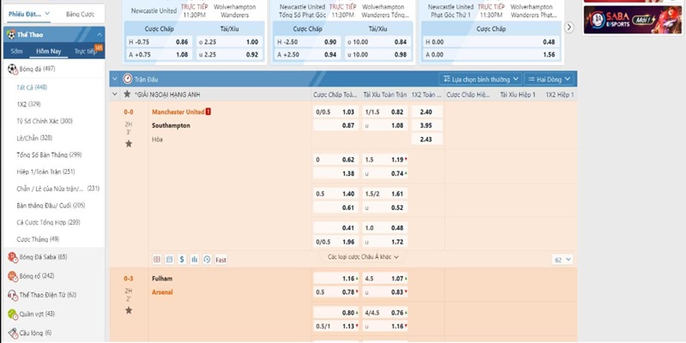
Task: Click the Thể Thao header sports icon
Action: click(11, 34)
